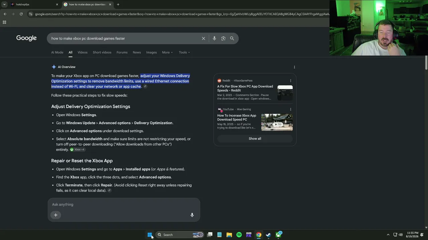Open the Windows Start menu
Image resolution: width=428 pixels, height=240 pixels.
point(150,235)
